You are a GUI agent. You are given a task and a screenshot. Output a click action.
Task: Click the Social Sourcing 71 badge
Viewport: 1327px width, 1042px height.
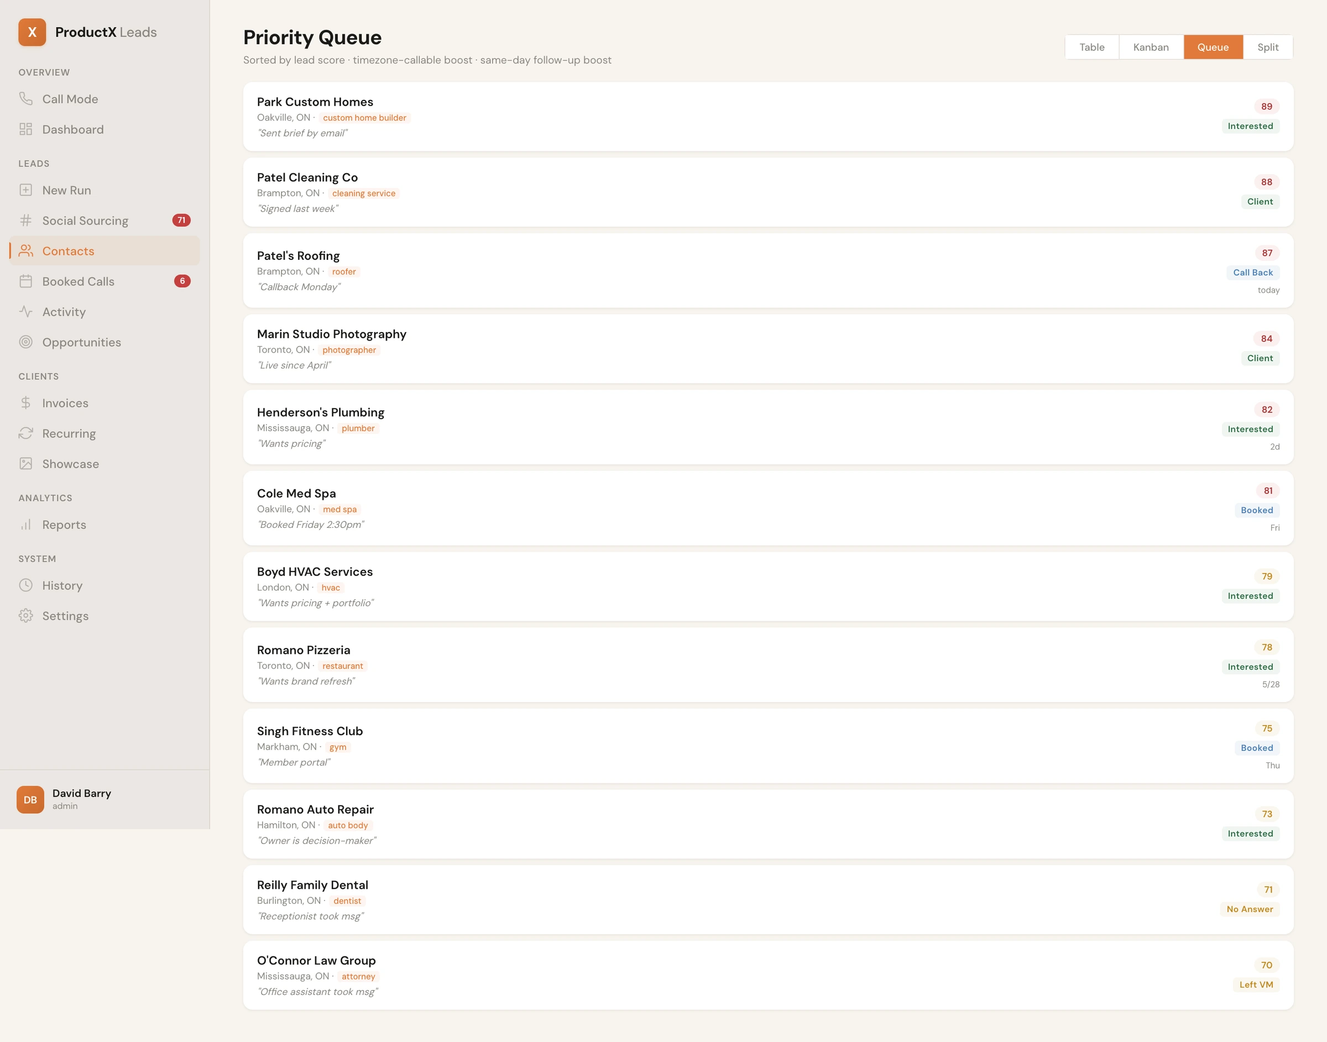(181, 220)
